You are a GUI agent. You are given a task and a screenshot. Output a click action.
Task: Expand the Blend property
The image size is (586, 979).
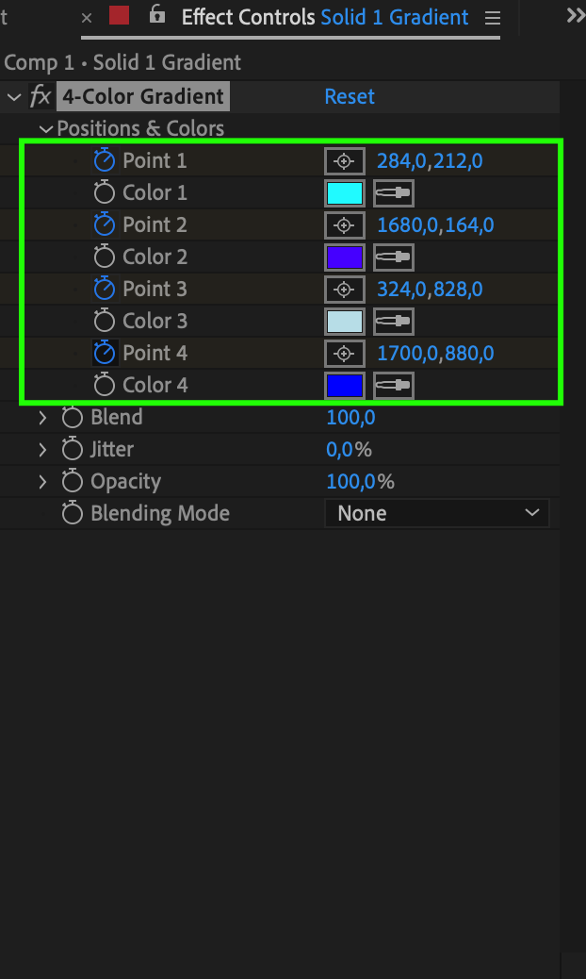pyautogui.click(x=42, y=417)
